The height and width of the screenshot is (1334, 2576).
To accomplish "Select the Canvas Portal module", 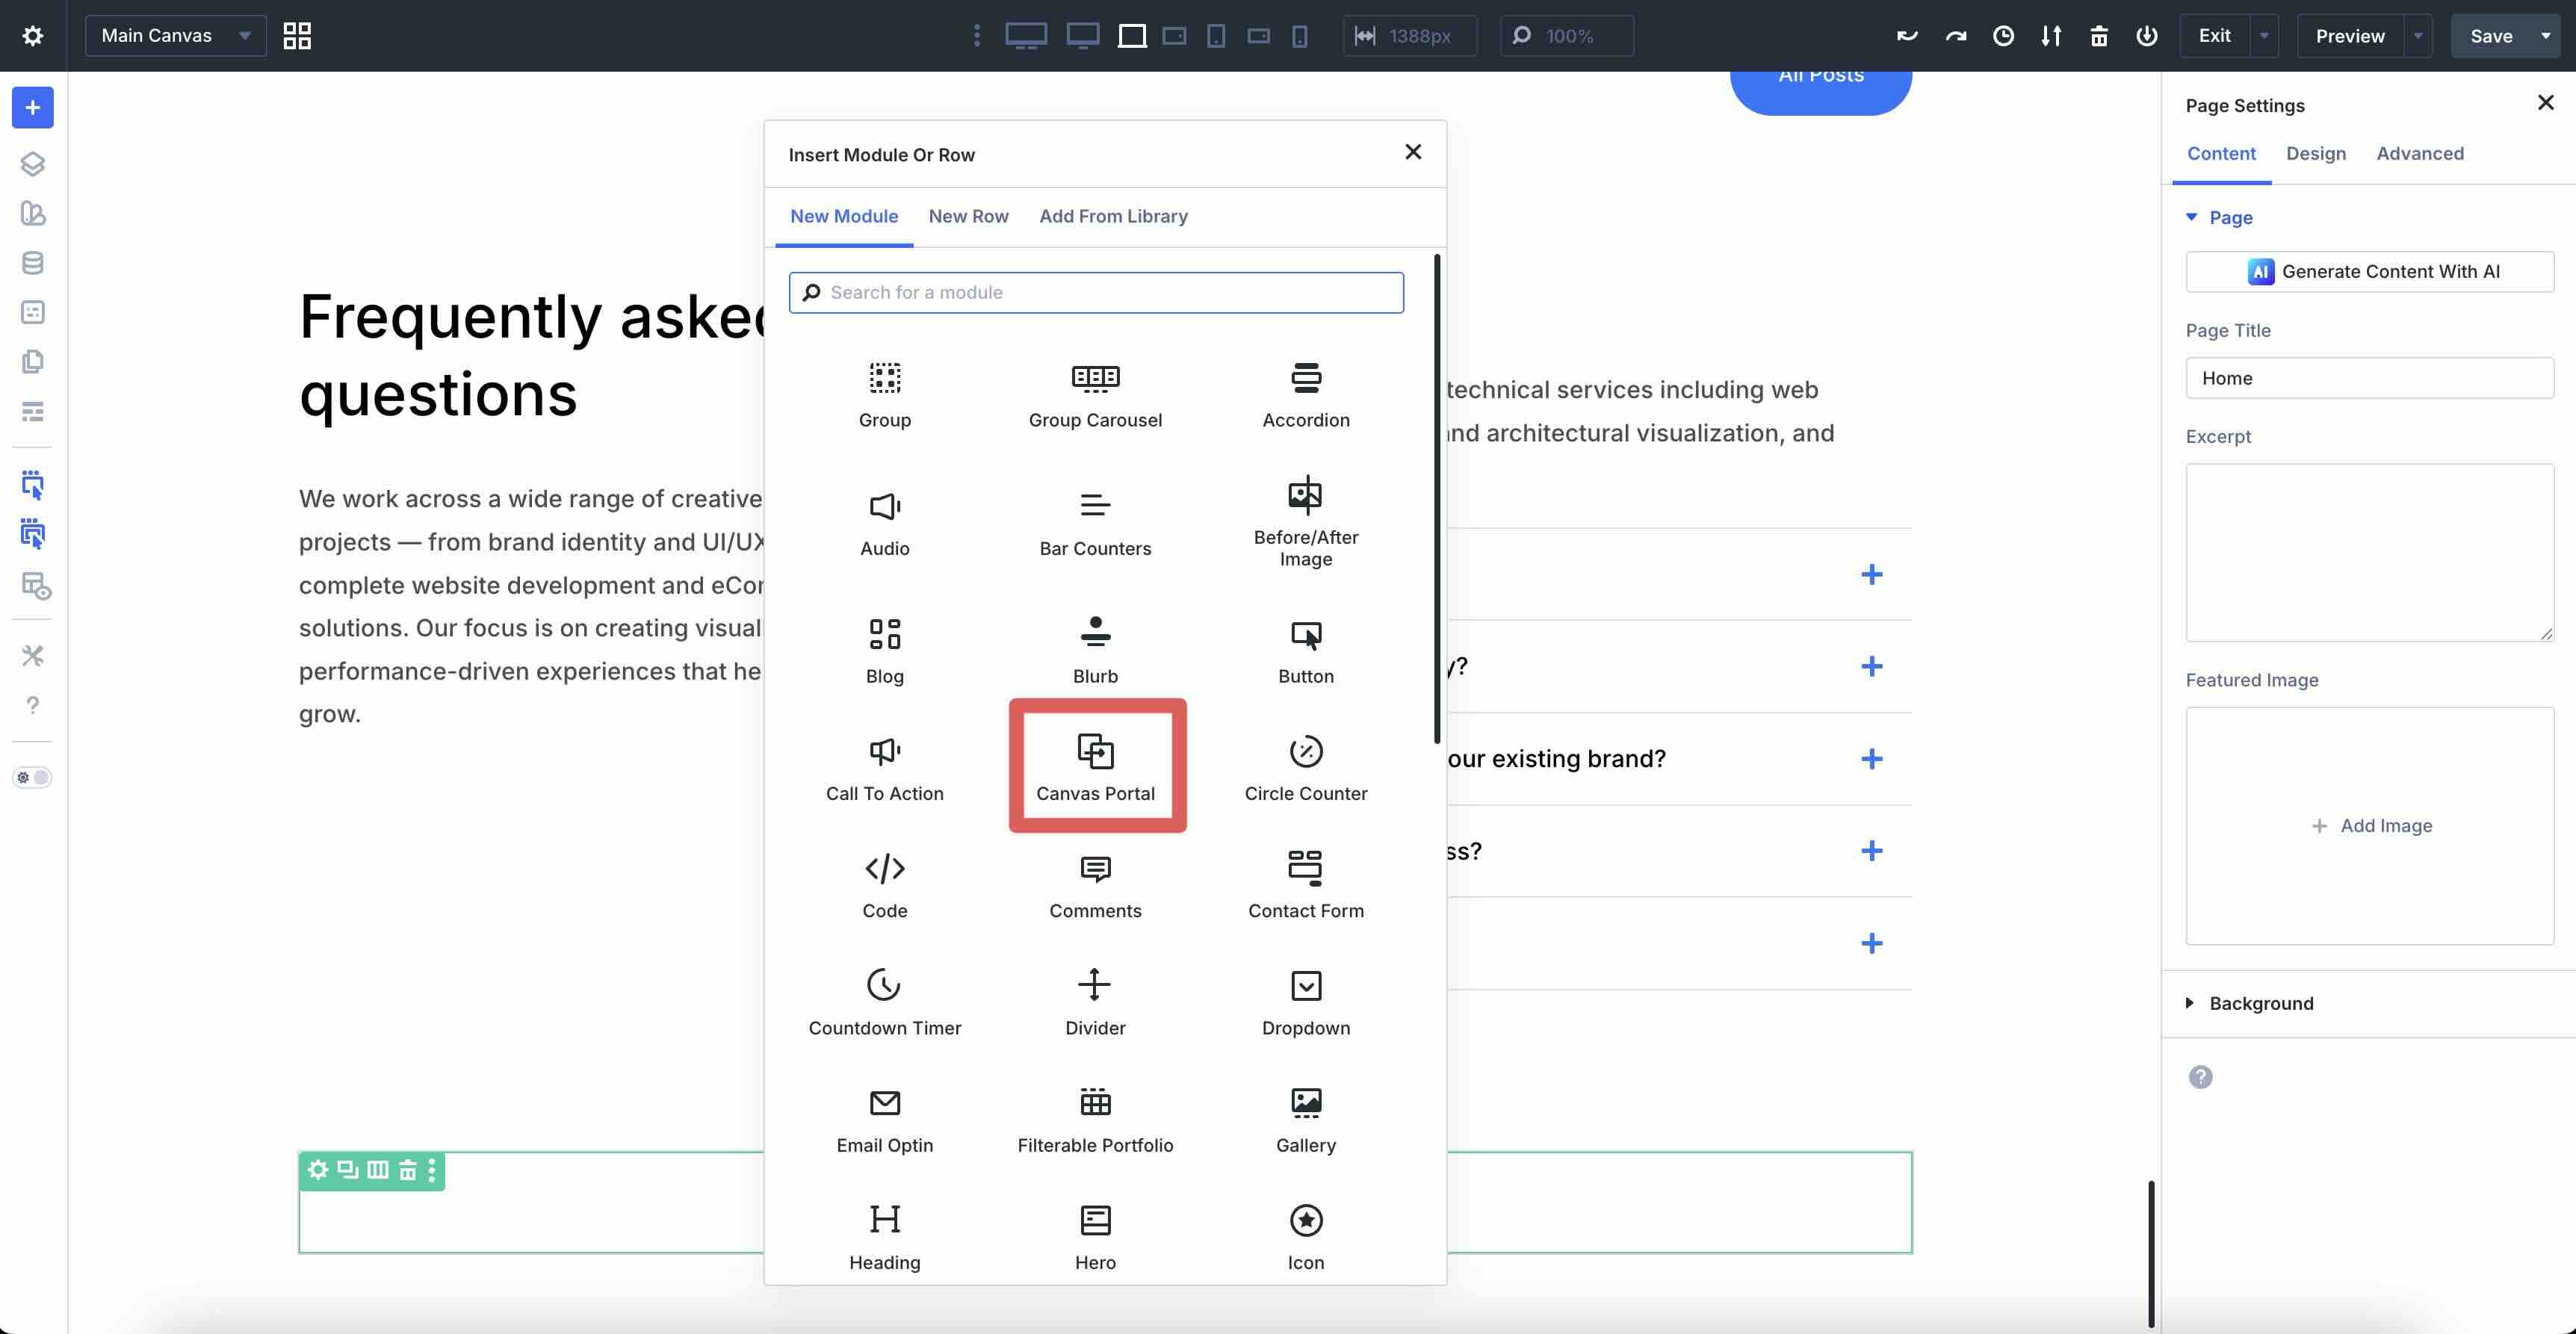I will (x=1096, y=765).
